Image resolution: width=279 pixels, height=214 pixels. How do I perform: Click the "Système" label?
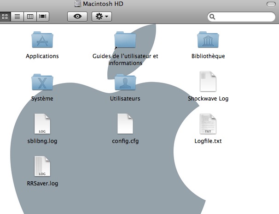[x=42, y=99]
